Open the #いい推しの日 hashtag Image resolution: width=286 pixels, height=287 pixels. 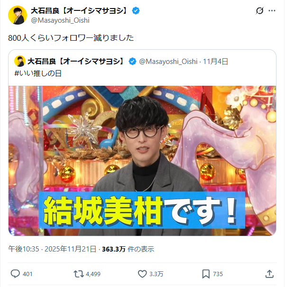tap(38, 73)
